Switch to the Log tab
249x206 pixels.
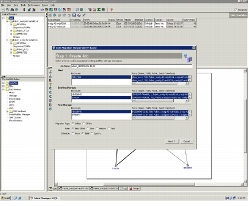(x=124, y=188)
